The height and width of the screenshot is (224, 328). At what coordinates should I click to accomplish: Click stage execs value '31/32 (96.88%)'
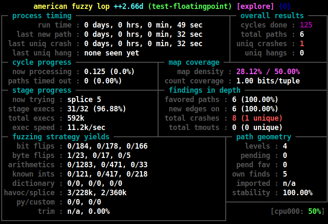(x=97, y=109)
